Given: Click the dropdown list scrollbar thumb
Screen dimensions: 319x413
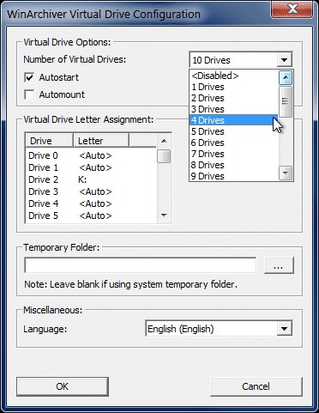Looking at the screenshot, I should 286,102.
